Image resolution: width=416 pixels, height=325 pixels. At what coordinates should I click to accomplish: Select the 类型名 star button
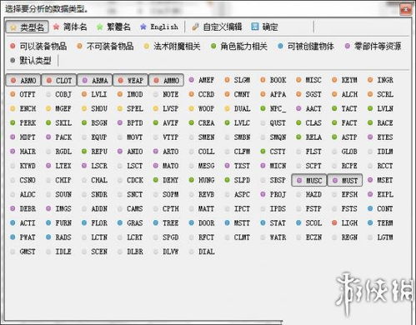click(x=27, y=27)
